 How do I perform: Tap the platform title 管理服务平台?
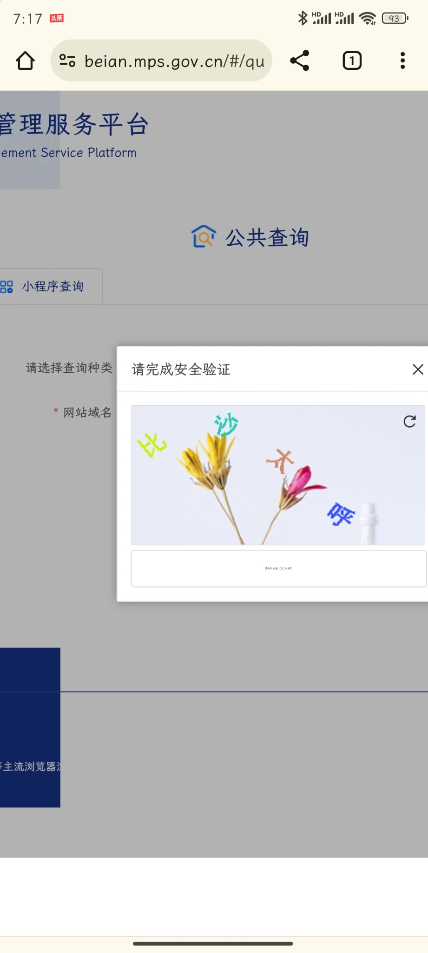point(74,125)
